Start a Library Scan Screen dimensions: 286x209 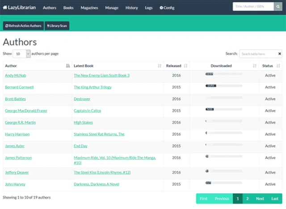point(57,26)
